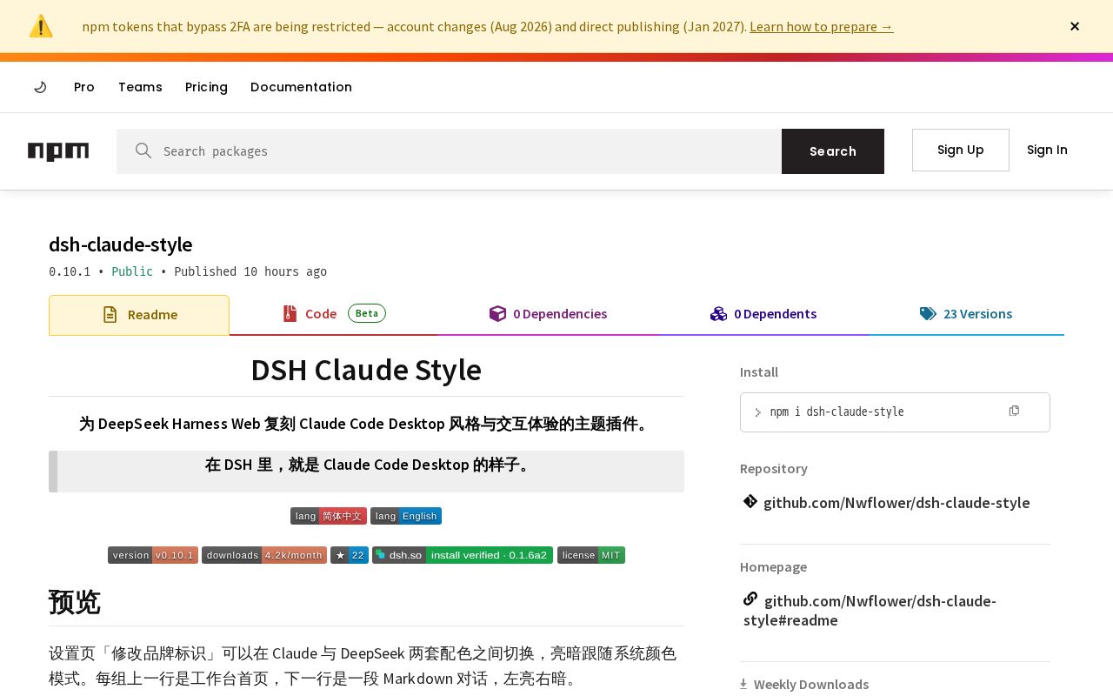The image size is (1113, 696).
Task: Click the git repository icon
Action: coord(750,501)
